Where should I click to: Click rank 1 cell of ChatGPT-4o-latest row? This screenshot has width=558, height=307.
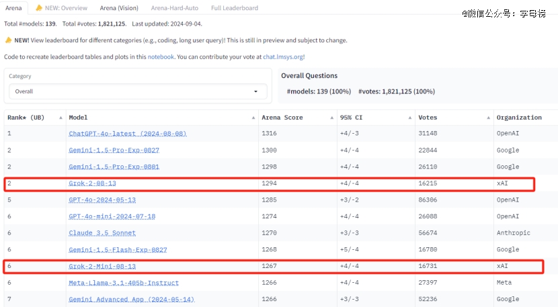[9, 134]
